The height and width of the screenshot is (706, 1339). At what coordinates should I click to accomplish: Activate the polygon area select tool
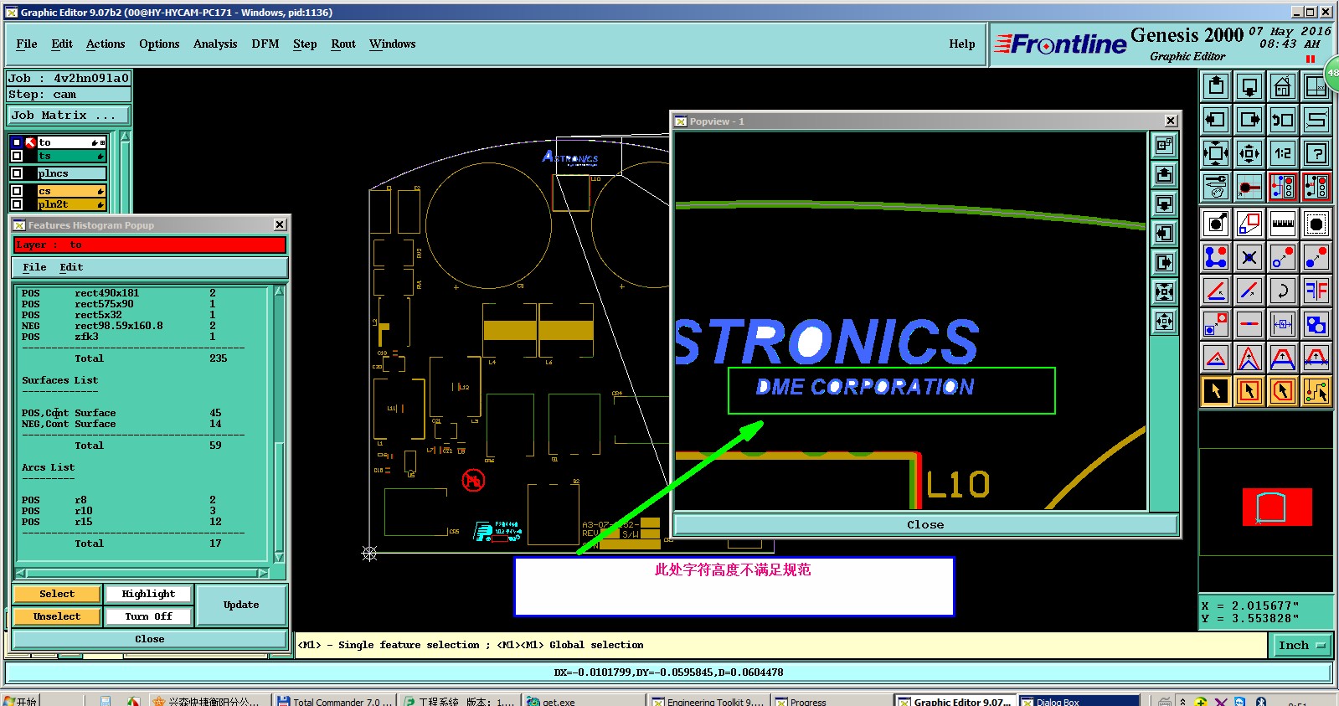[x=1283, y=391]
